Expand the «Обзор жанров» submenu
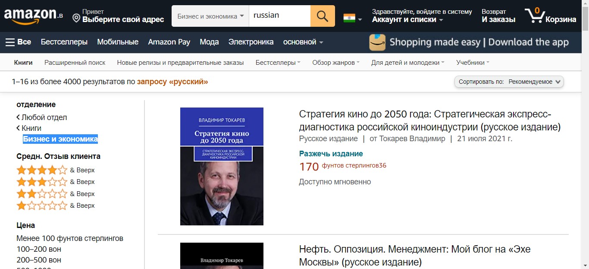 (336, 63)
